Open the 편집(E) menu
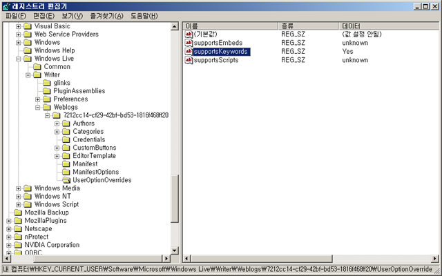The image size is (442, 276). [44, 16]
